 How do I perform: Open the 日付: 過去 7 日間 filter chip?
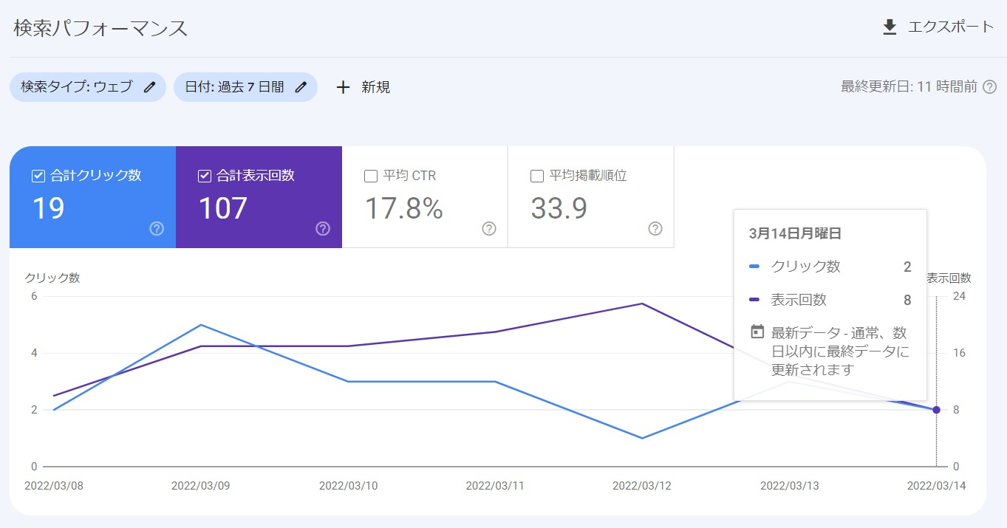click(245, 87)
